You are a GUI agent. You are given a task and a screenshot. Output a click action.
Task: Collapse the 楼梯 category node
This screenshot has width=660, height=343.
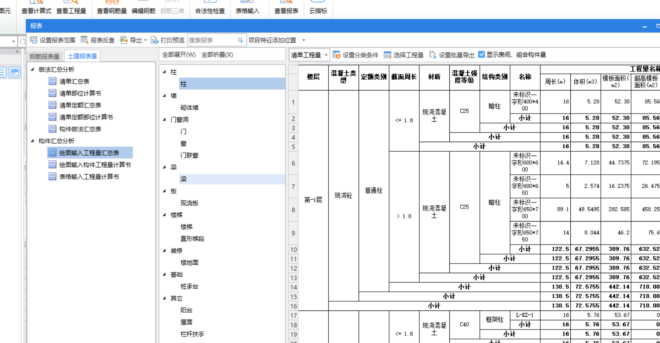pos(164,215)
